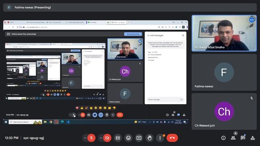Toggle emoji reactions panel in main bar
Image resolution: width=260 pixels, height=146 pixels.
coord(128,138)
